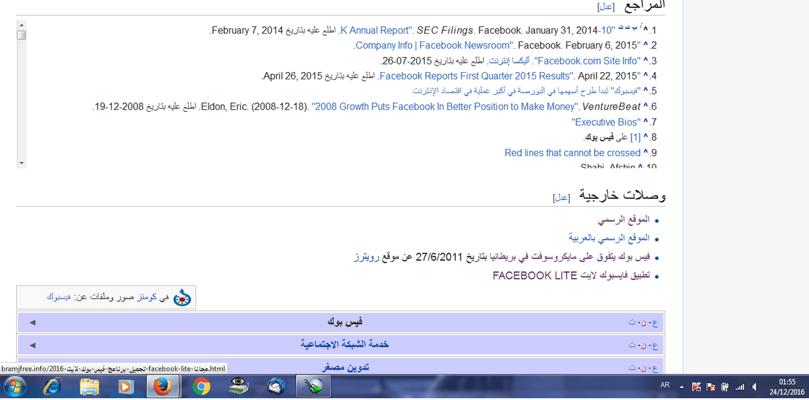Expand the فيس بوك navigation box

pos(32,323)
